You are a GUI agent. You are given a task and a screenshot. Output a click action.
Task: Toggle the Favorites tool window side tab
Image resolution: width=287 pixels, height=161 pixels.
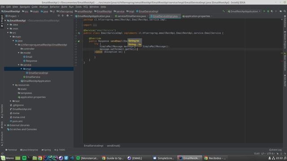pos(2,111)
